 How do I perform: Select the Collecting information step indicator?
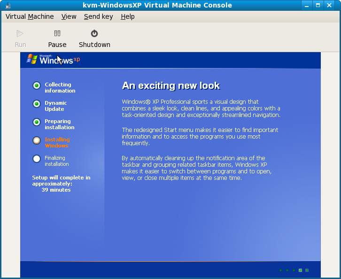coord(37,85)
